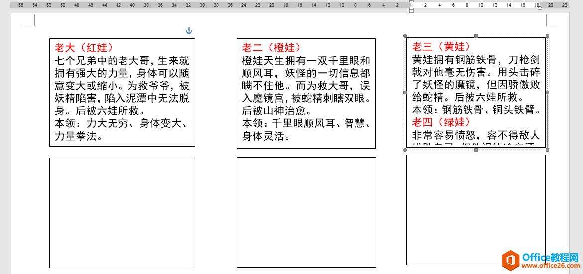Click middle-right resize handle of 老三 text box
The height and width of the screenshot is (274, 583).
548,92
